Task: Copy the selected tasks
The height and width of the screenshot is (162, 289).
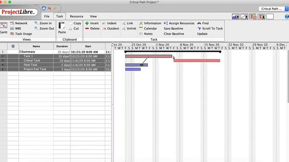Action: (75, 23)
